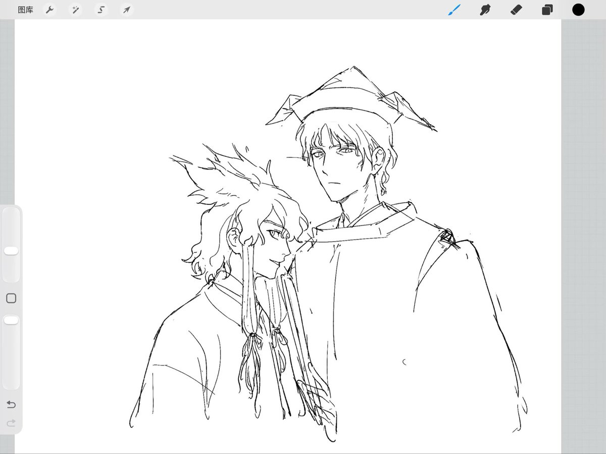Select the Smudge tool

[485, 10]
